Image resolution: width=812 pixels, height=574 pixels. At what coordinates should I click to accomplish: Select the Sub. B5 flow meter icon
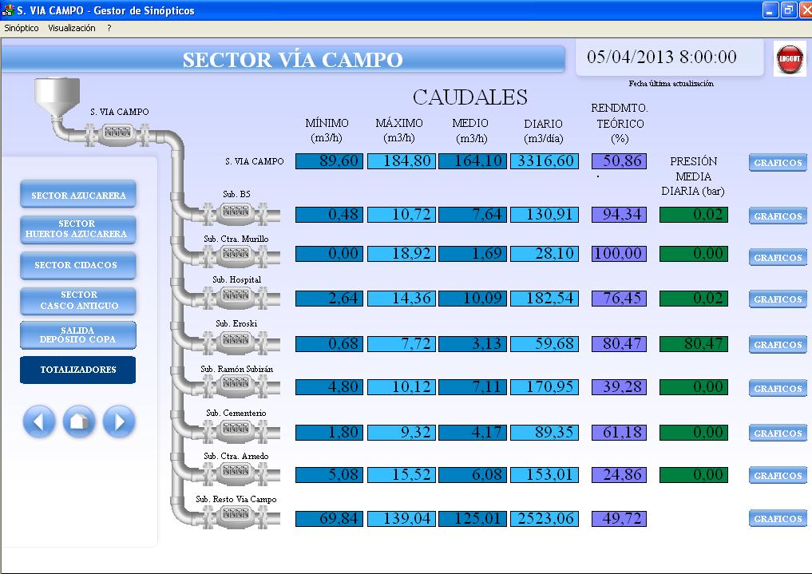[x=236, y=212]
